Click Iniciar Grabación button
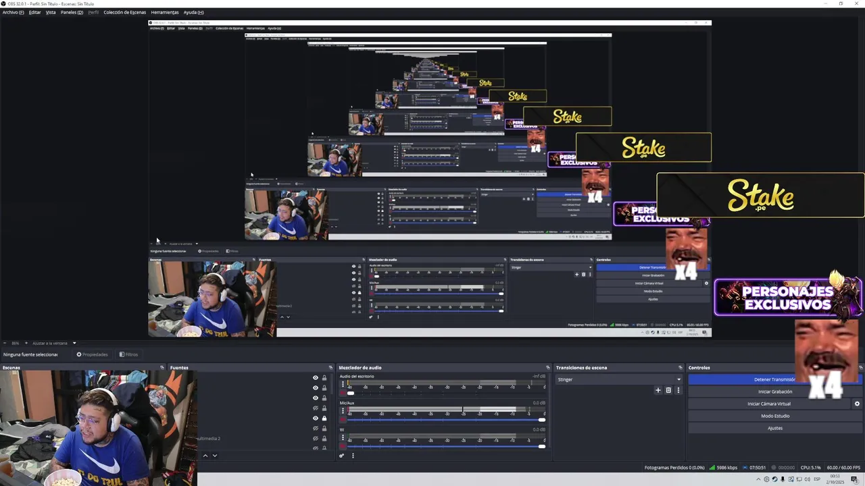The width and height of the screenshot is (865, 486). [x=775, y=391]
